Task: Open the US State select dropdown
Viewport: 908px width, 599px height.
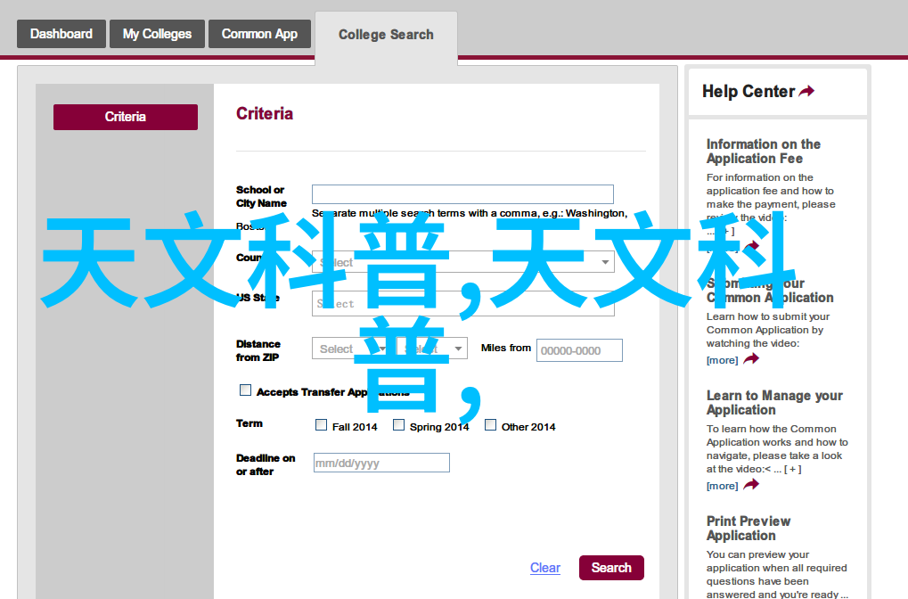Action: click(462, 304)
